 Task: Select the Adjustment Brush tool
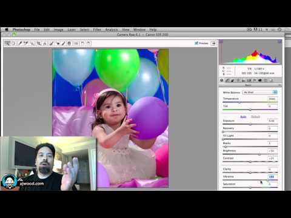pos(63,43)
